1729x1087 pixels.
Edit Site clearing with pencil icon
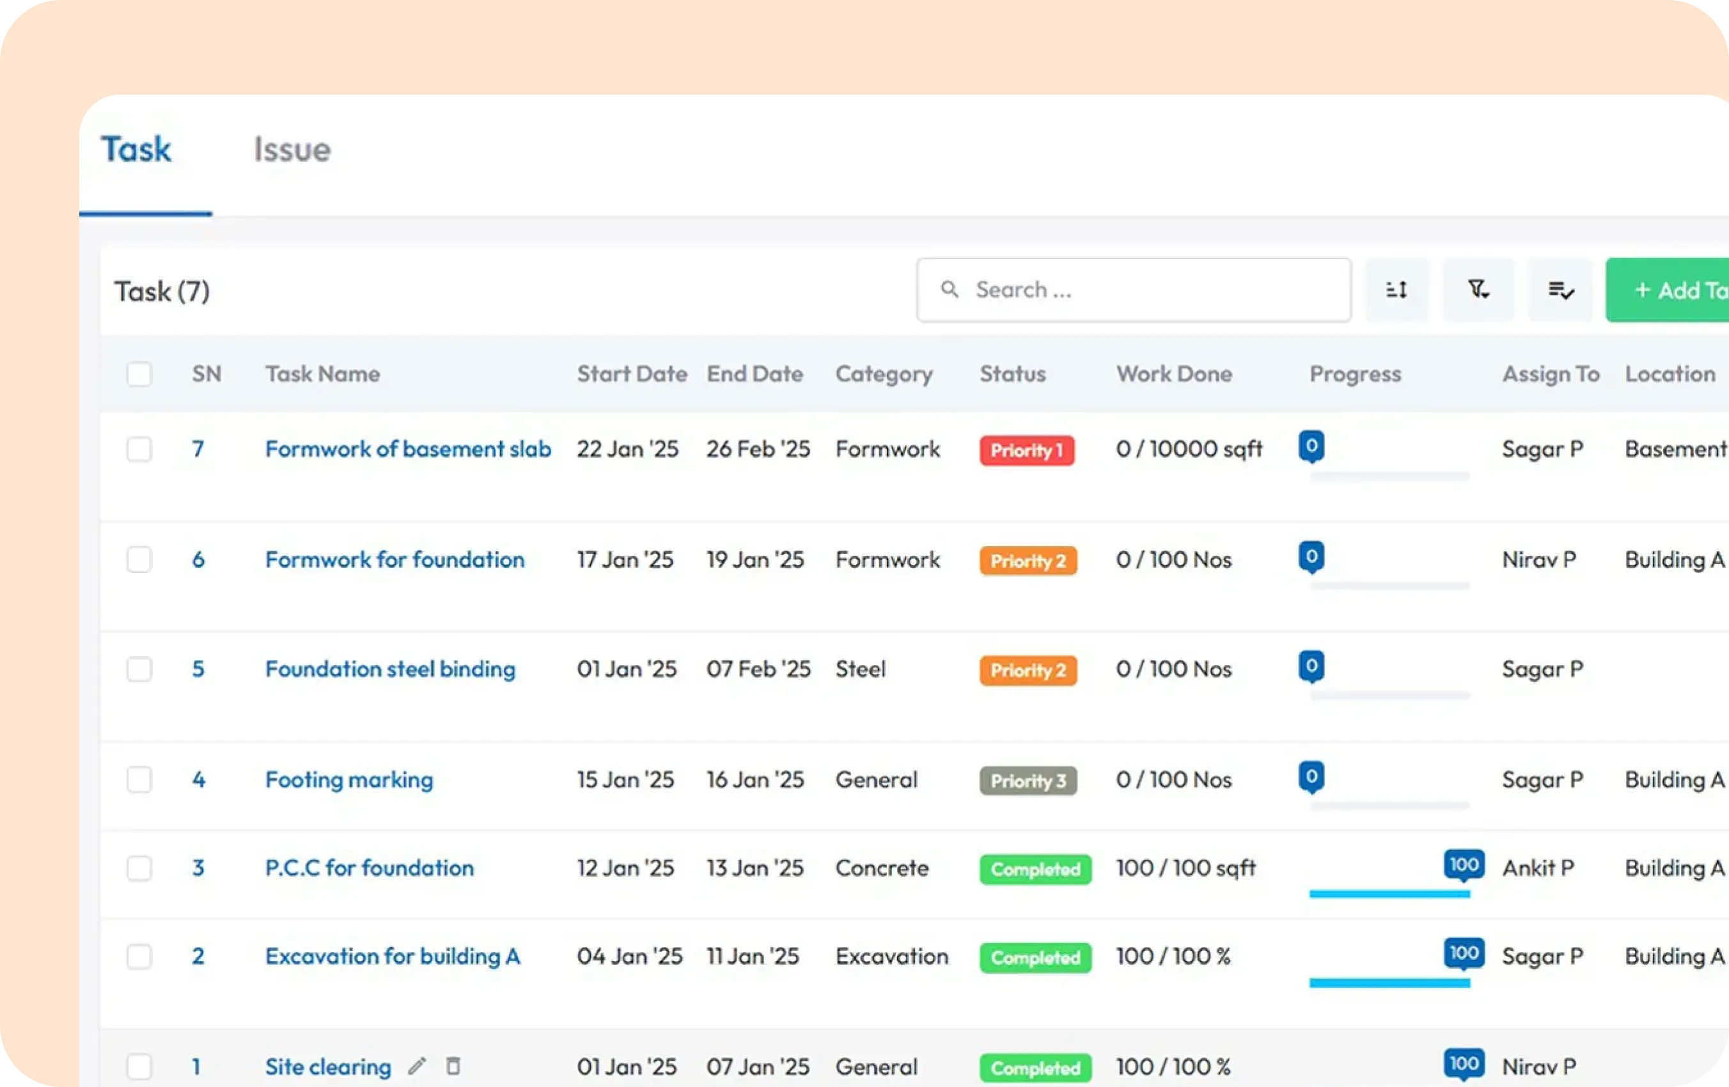417,1066
